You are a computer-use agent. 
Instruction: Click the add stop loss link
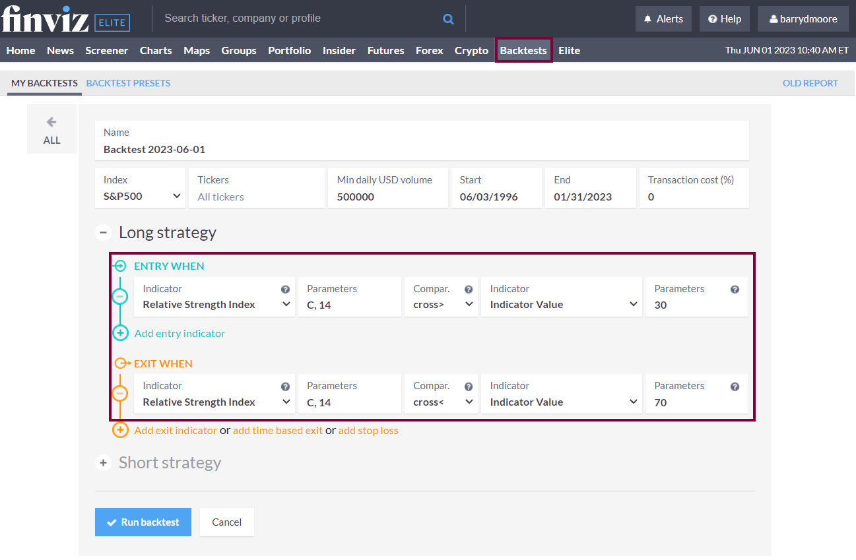(368, 429)
